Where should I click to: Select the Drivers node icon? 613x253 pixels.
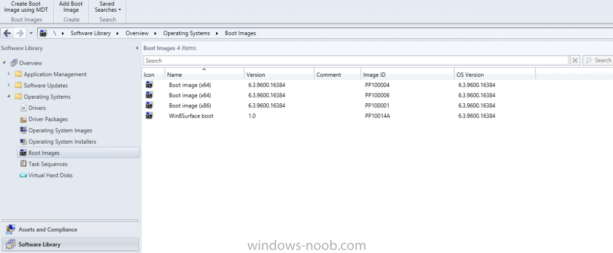pos(23,108)
